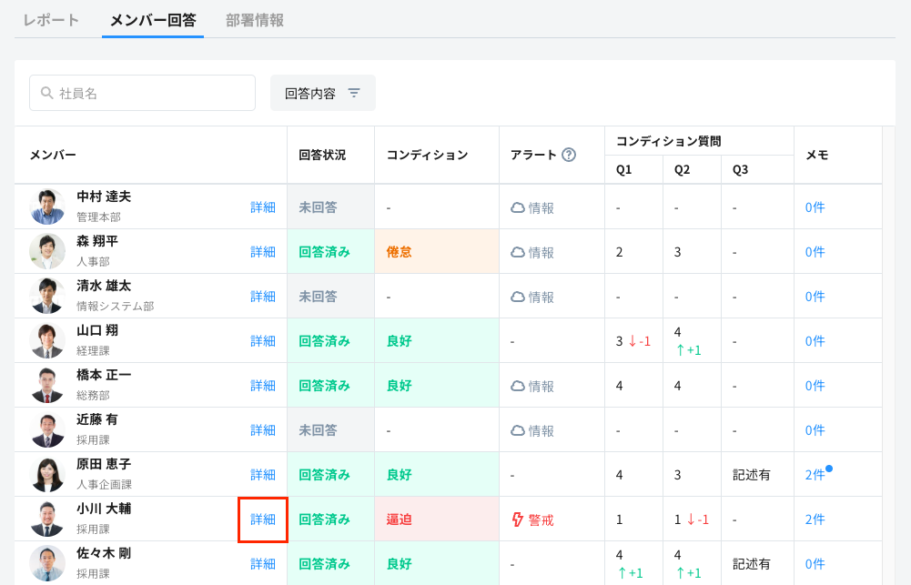Open the 回答内容 filter dropdown
This screenshot has width=911, height=585.
coord(323,93)
